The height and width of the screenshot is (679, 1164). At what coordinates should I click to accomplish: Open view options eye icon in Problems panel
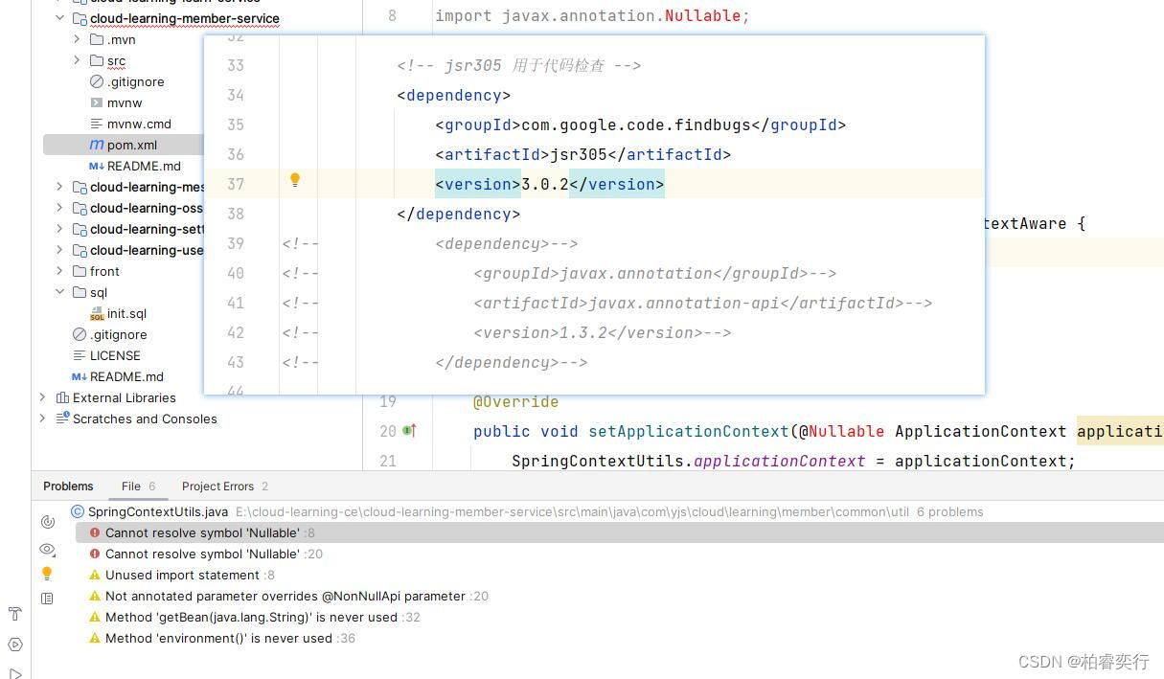coord(47,549)
